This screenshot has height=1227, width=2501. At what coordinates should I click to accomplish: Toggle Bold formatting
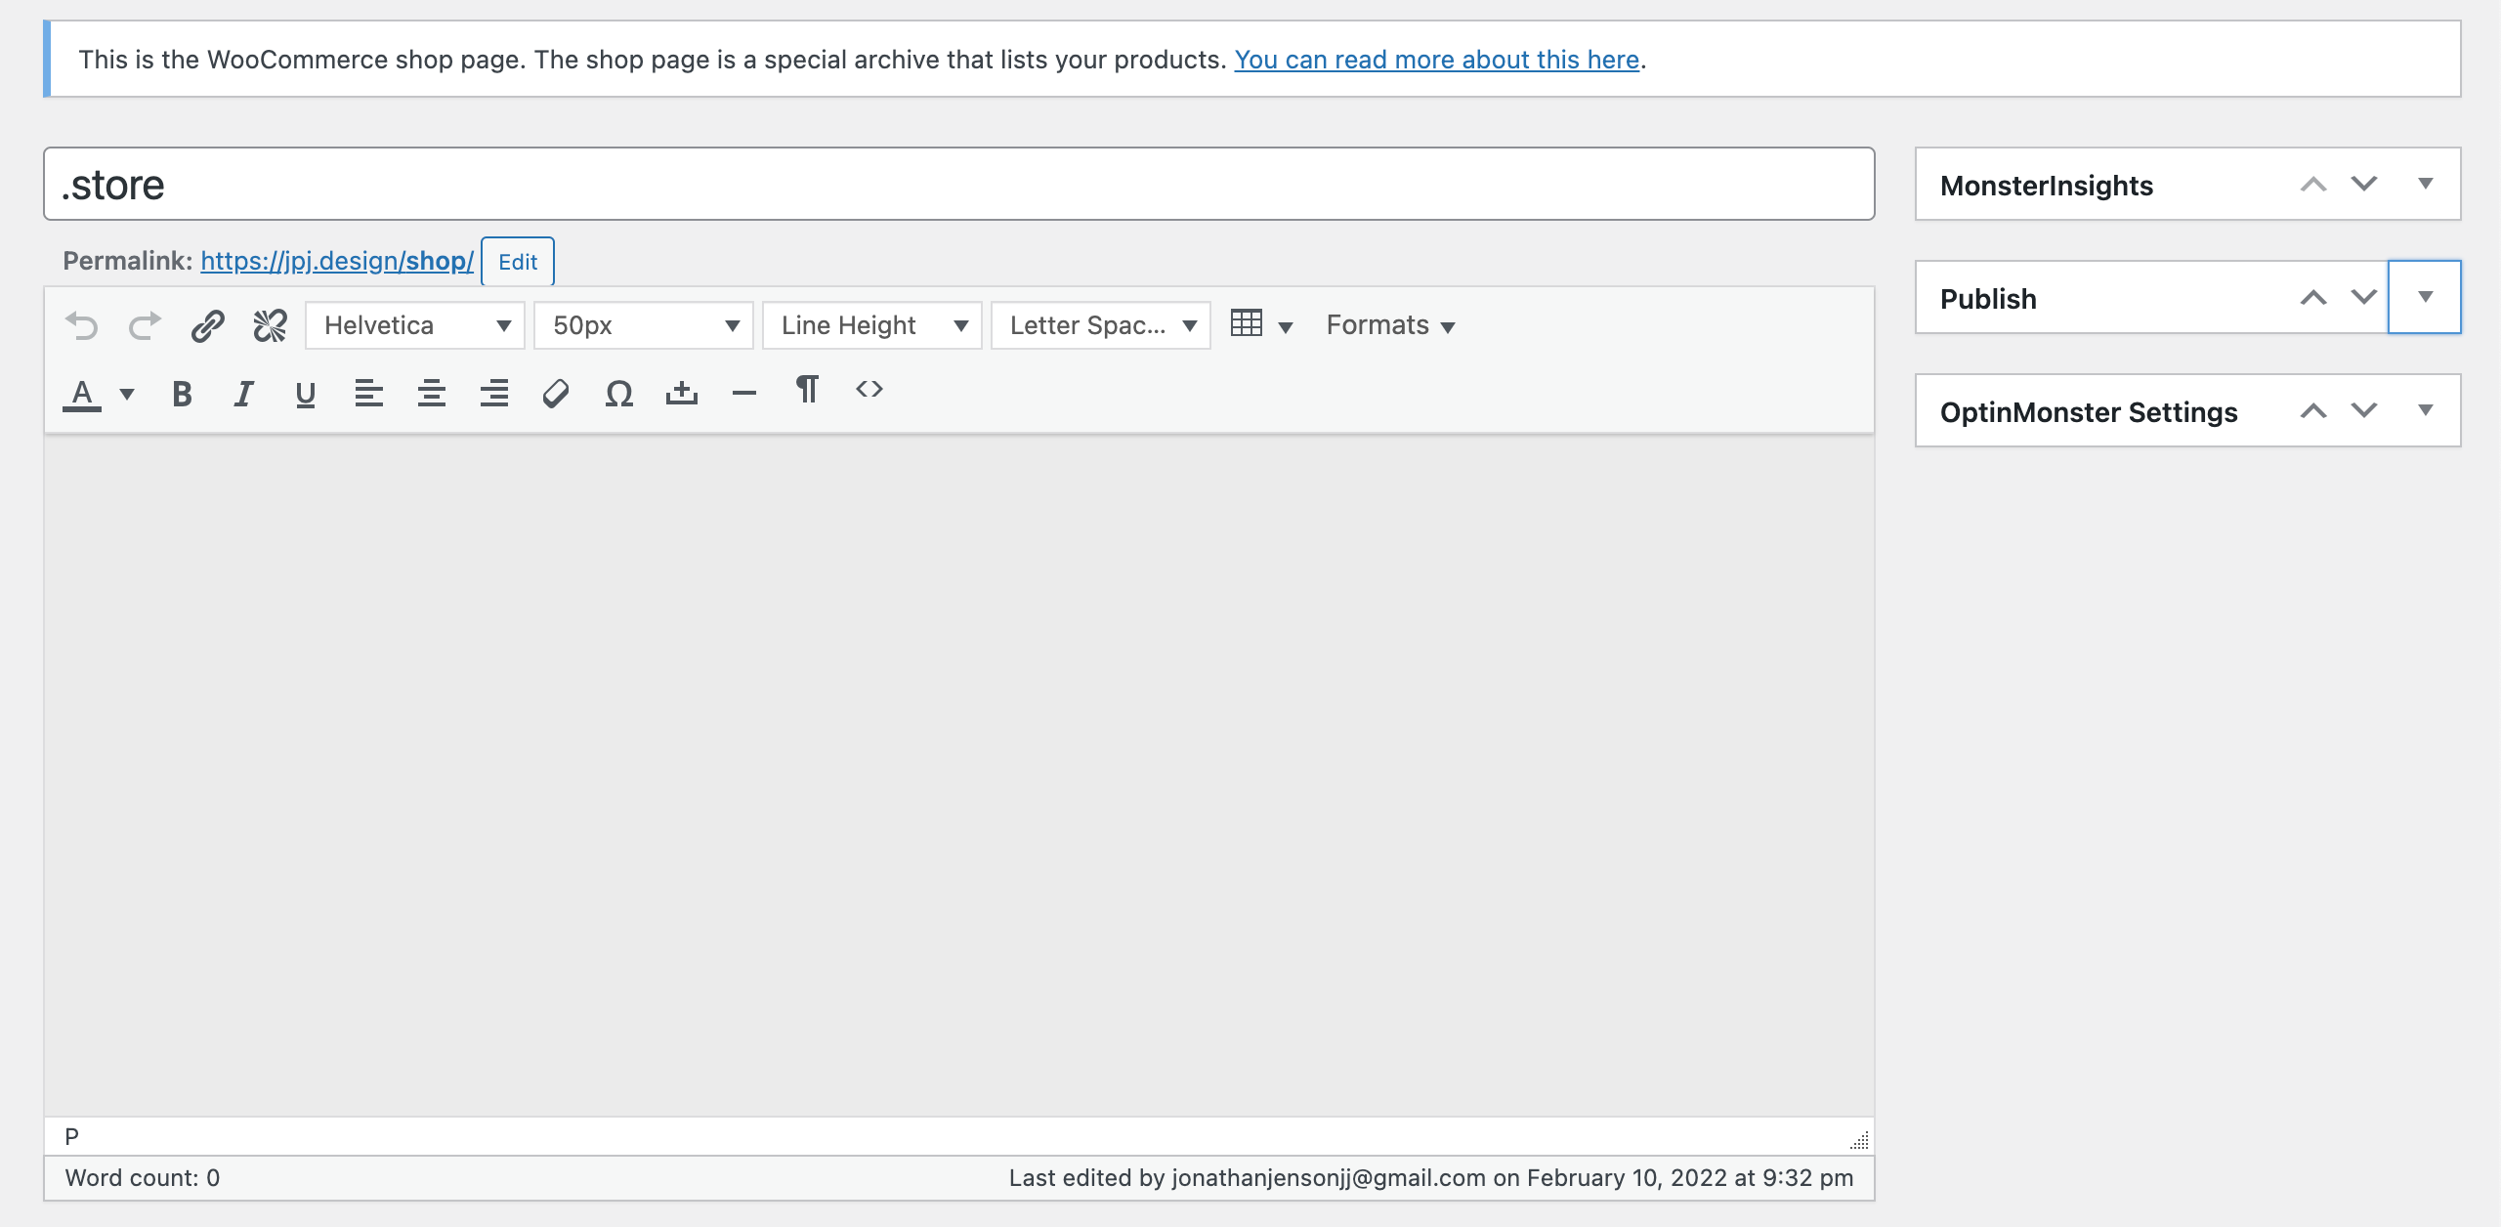(x=182, y=394)
